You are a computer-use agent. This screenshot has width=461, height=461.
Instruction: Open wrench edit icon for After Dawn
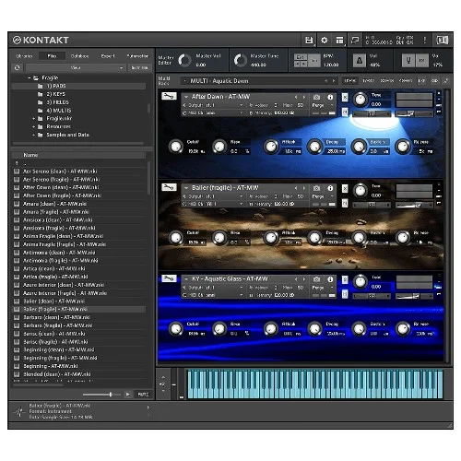pyautogui.click(x=169, y=96)
